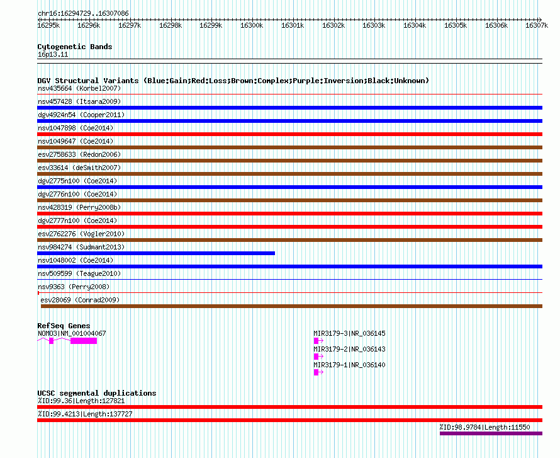Image resolution: width=560 pixels, height=458 pixels.
Task: Select the nsv457428 (Itsara2009) blue gain bar
Action: coord(289,108)
